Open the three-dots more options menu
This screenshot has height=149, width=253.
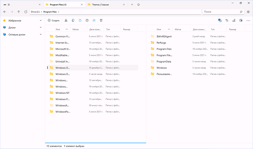coord(248,20)
